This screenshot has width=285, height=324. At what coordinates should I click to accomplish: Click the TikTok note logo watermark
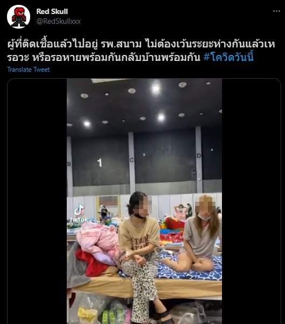79,210
